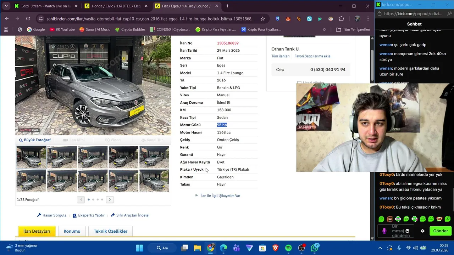This screenshot has width=454, height=255.
Task: Click the message input field in Kick chat
Action: 396,231
